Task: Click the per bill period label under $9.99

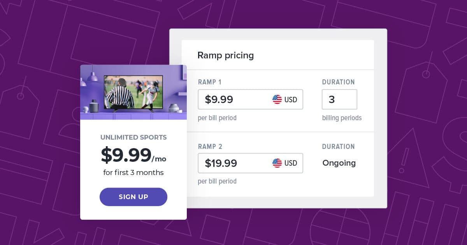Action: pyautogui.click(x=217, y=118)
